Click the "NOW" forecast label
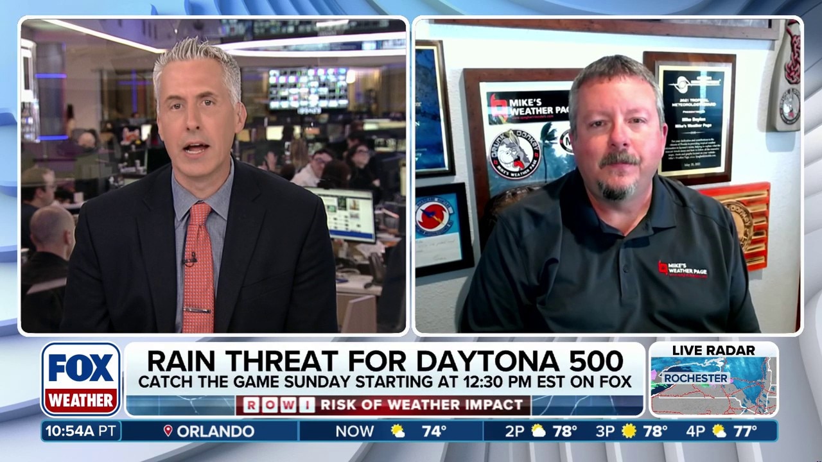Viewport: 822px width, 462px height. point(354,431)
